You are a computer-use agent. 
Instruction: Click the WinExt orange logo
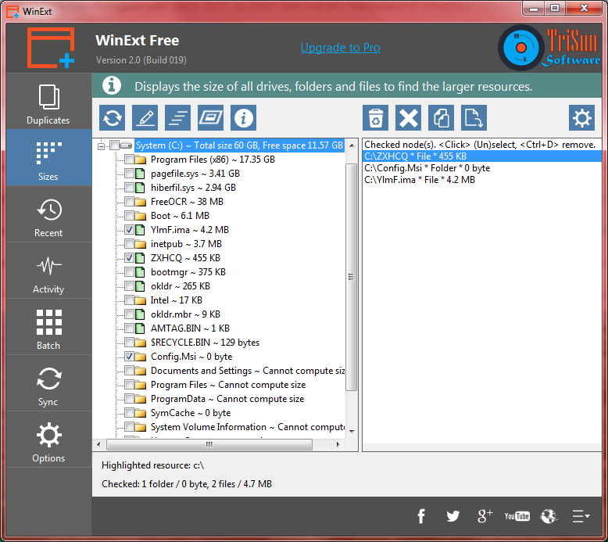(x=51, y=48)
